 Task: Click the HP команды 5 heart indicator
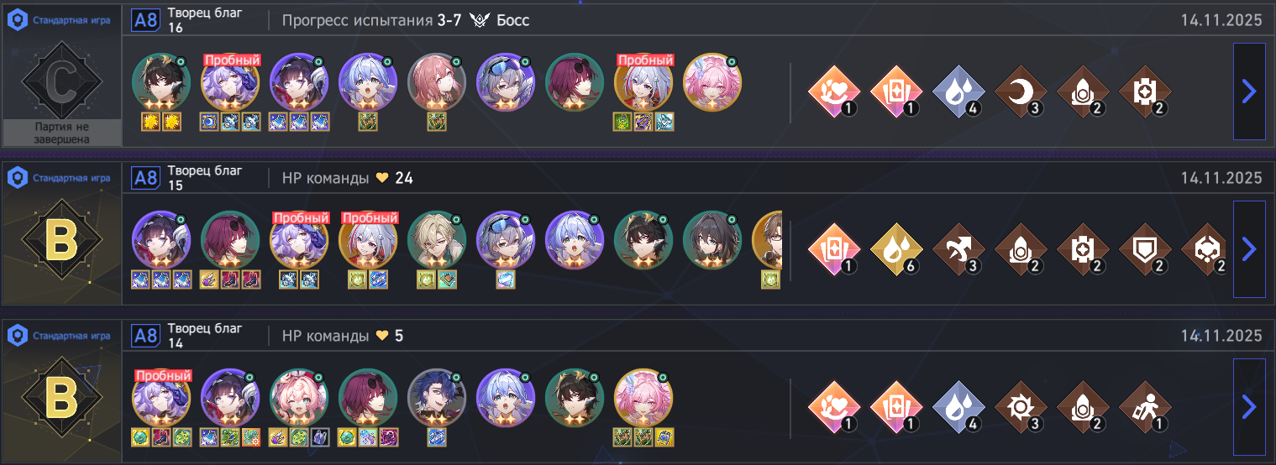point(382,336)
